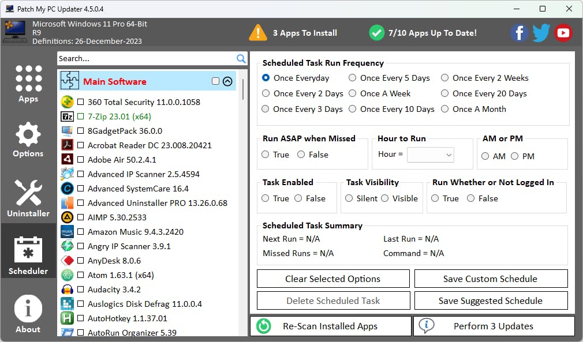Click the Adobe Air app icon
Viewport: 583px width, 342px height.
67,160
